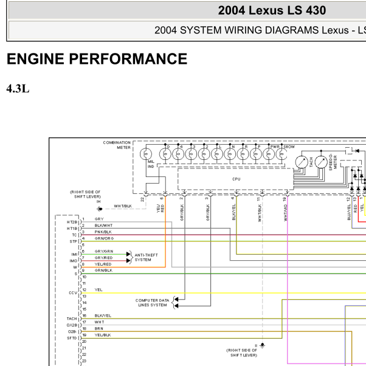Select the "4.3L" engine size heading
This screenshot has width=366, height=366.
(x=18, y=89)
